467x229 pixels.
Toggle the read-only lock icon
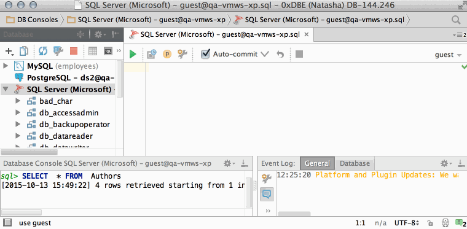(430, 223)
